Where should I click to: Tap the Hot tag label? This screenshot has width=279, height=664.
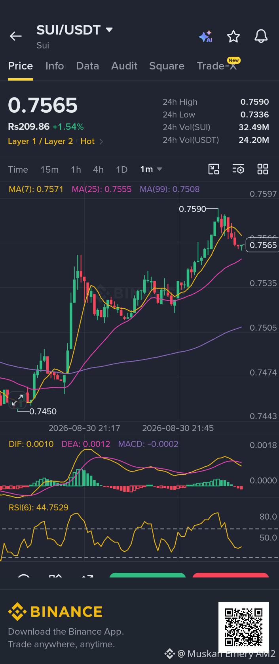tap(87, 141)
